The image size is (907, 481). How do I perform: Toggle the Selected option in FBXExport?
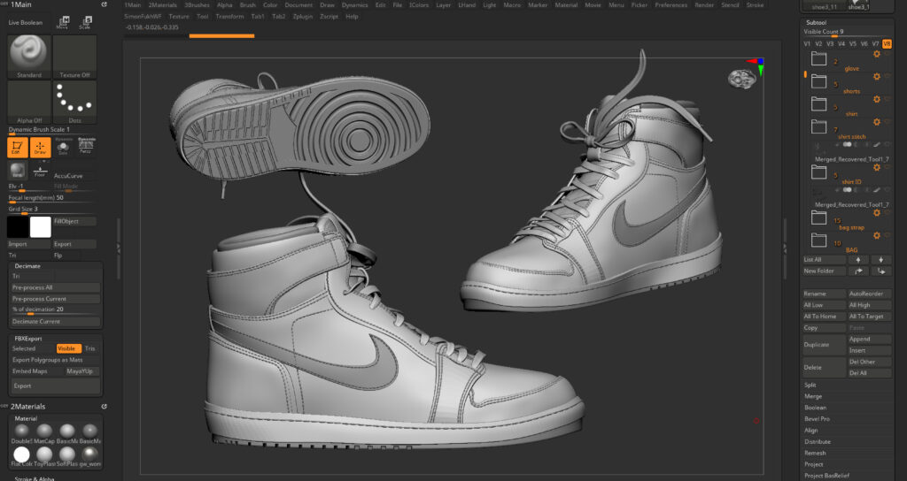click(x=24, y=348)
